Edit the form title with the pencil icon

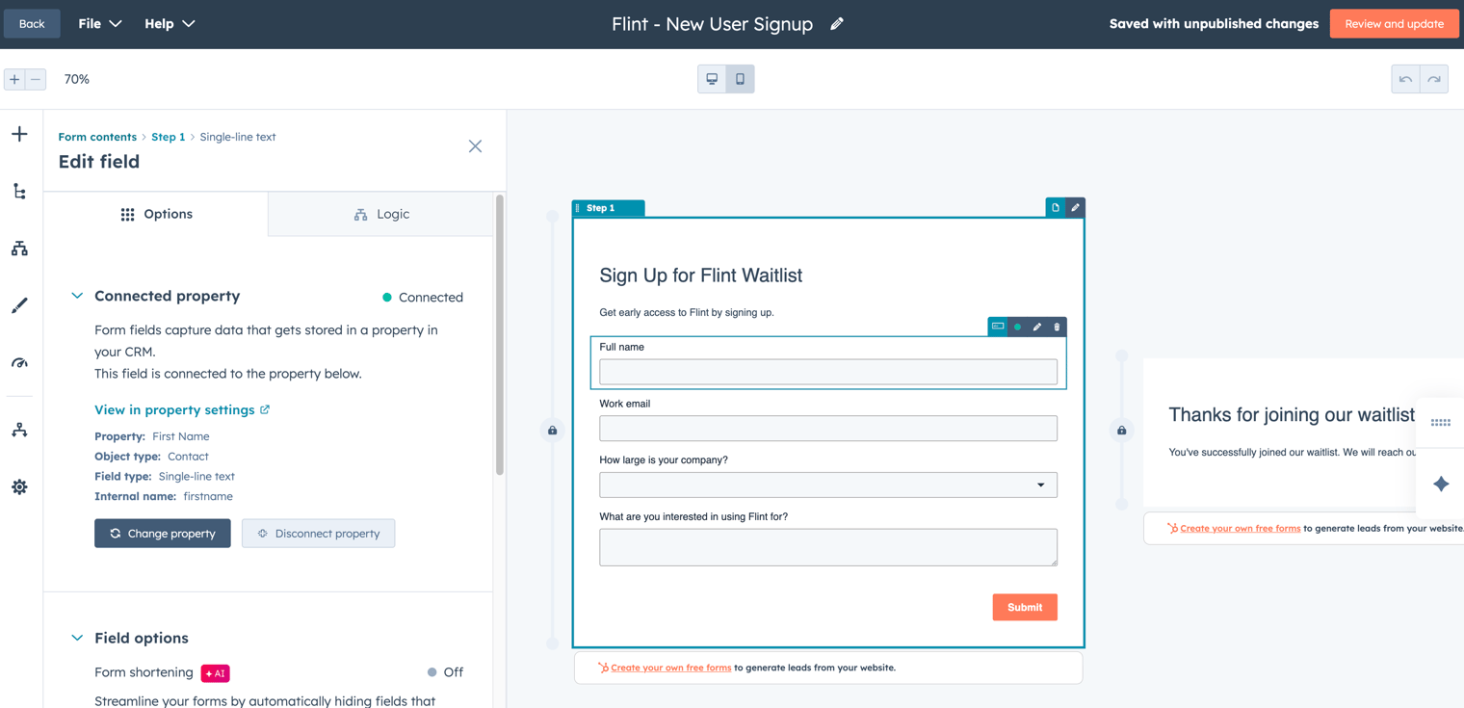click(837, 24)
